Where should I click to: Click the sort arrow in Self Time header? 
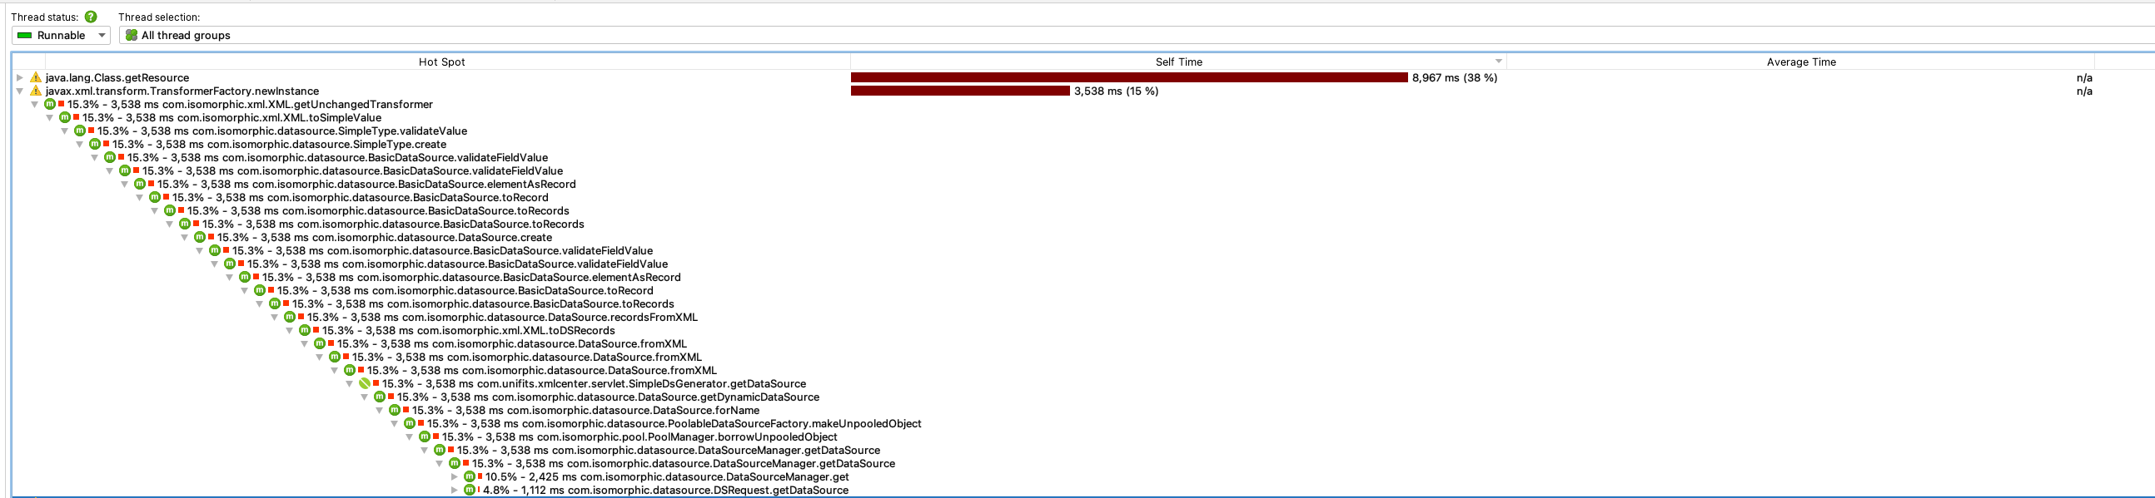click(x=1498, y=61)
